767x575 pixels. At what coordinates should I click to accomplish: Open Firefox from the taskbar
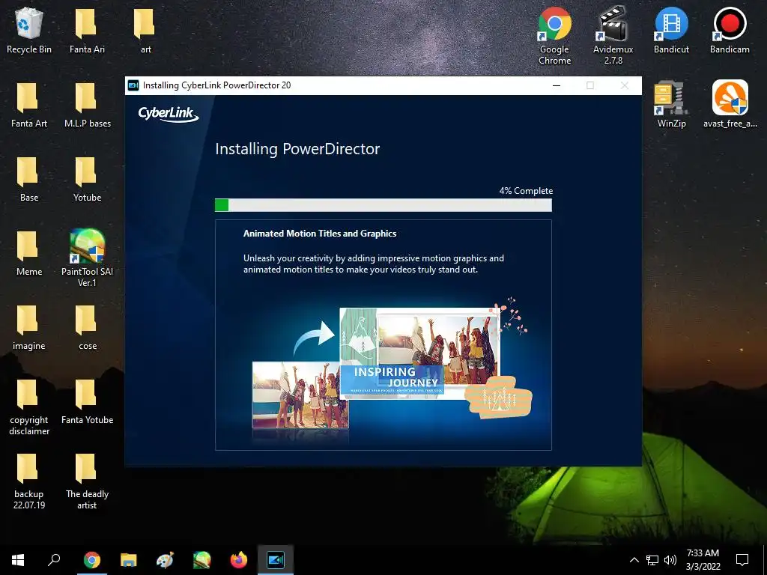(239, 560)
